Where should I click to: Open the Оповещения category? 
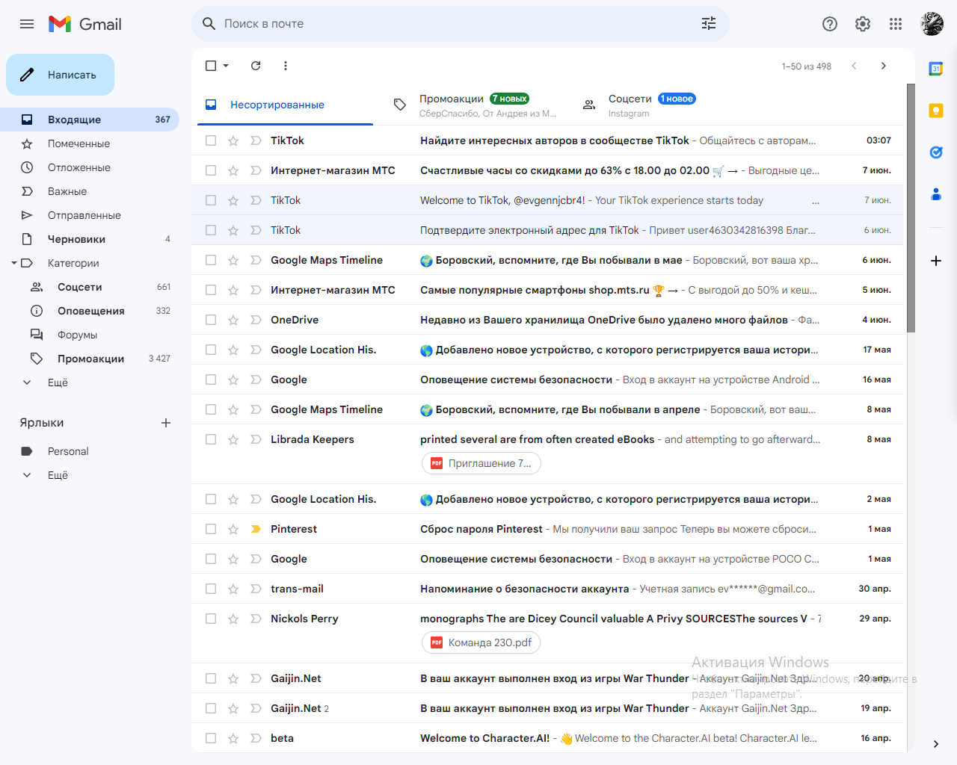(90, 311)
